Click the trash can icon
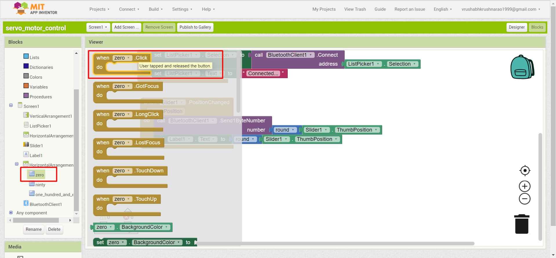This screenshot has width=556, height=258. [x=522, y=224]
